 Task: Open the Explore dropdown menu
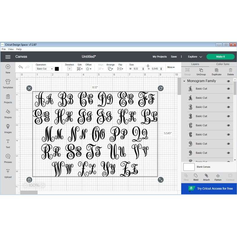point(195,57)
